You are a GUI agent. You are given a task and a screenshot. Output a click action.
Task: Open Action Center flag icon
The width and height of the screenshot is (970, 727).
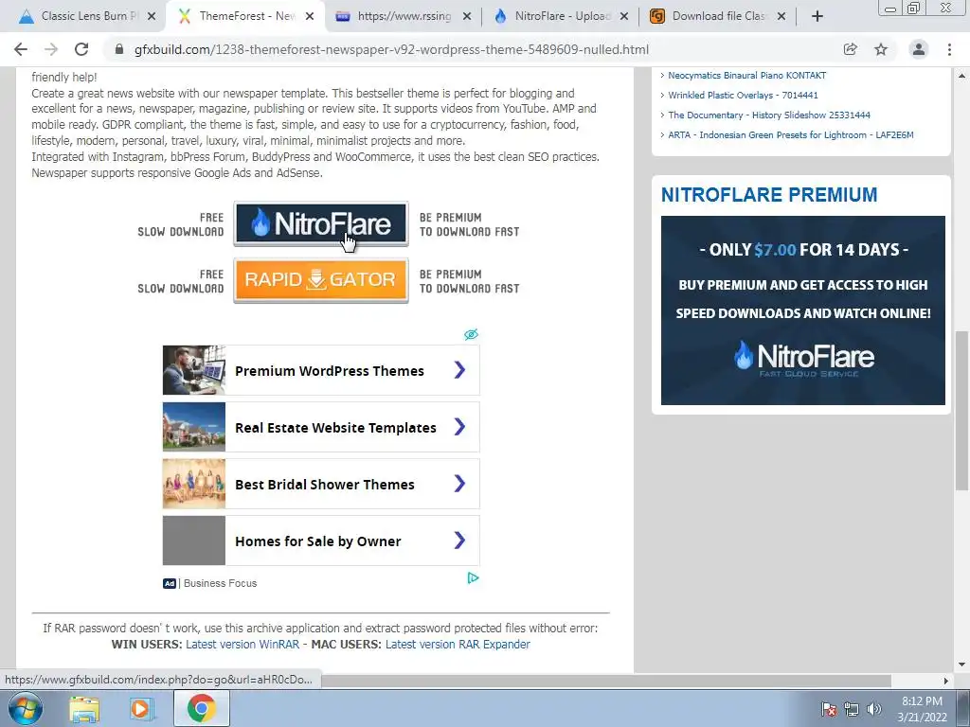click(829, 709)
